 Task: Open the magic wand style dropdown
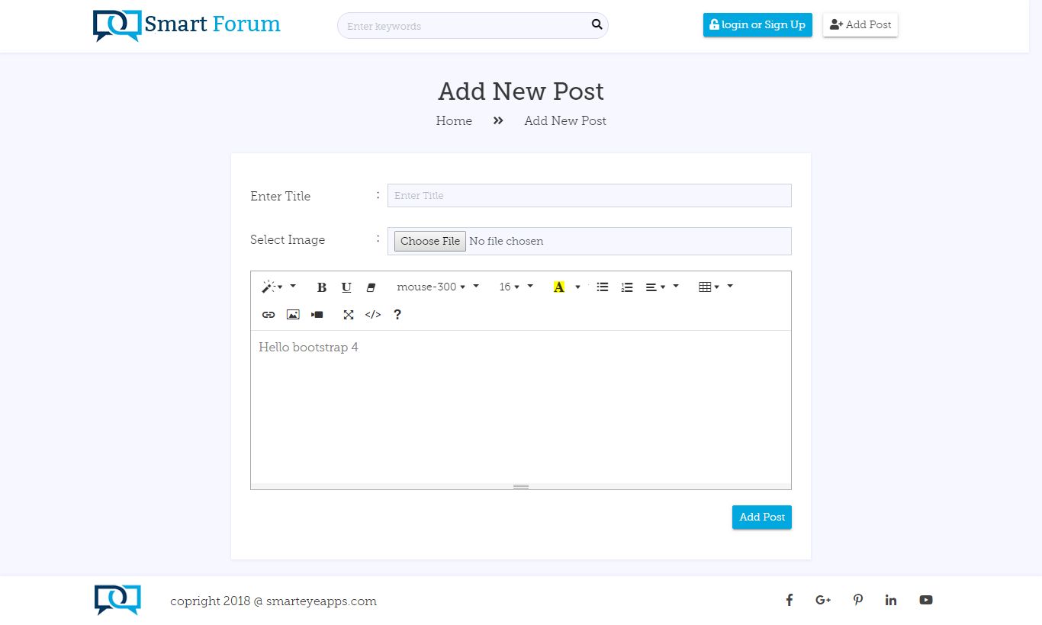[x=273, y=287]
